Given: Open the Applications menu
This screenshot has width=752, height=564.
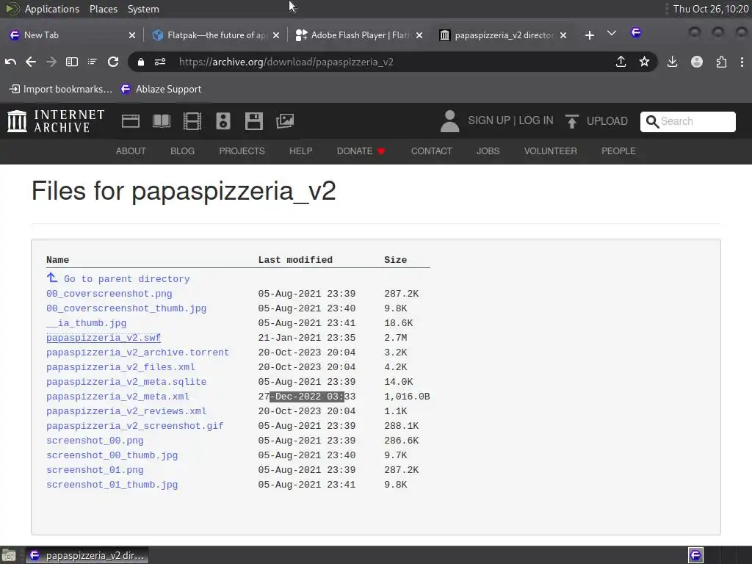Looking at the screenshot, I should [52, 9].
